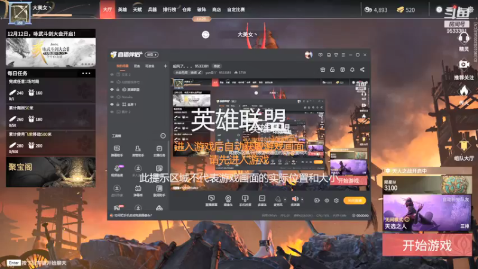
Task: Select the 天选之人 game mode card
Action: click(427, 213)
